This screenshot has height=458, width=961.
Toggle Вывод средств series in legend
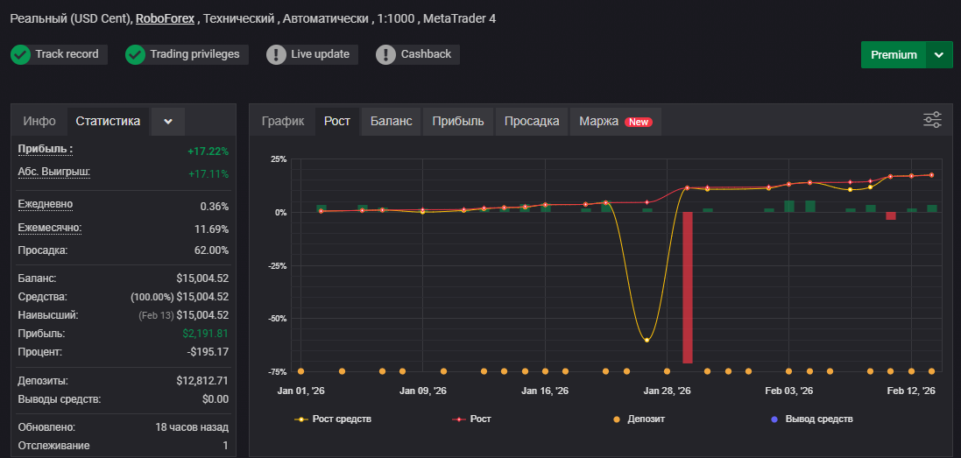811,419
